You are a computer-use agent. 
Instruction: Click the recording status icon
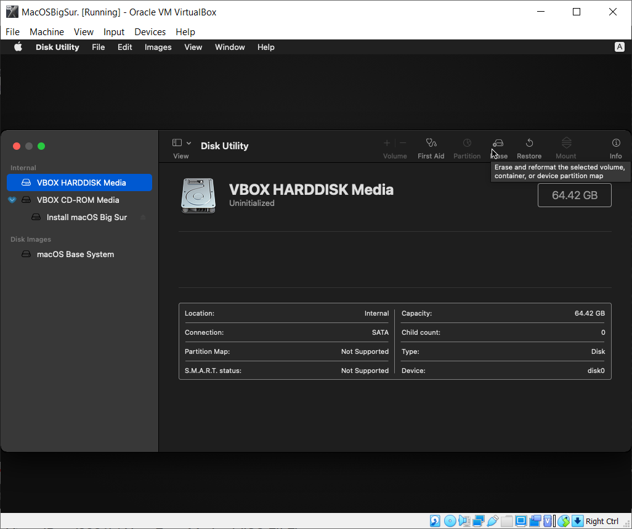pyautogui.click(x=535, y=521)
